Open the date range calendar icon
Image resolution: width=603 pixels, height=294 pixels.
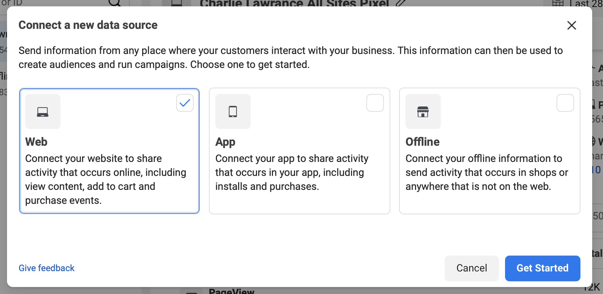[x=558, y=3]
